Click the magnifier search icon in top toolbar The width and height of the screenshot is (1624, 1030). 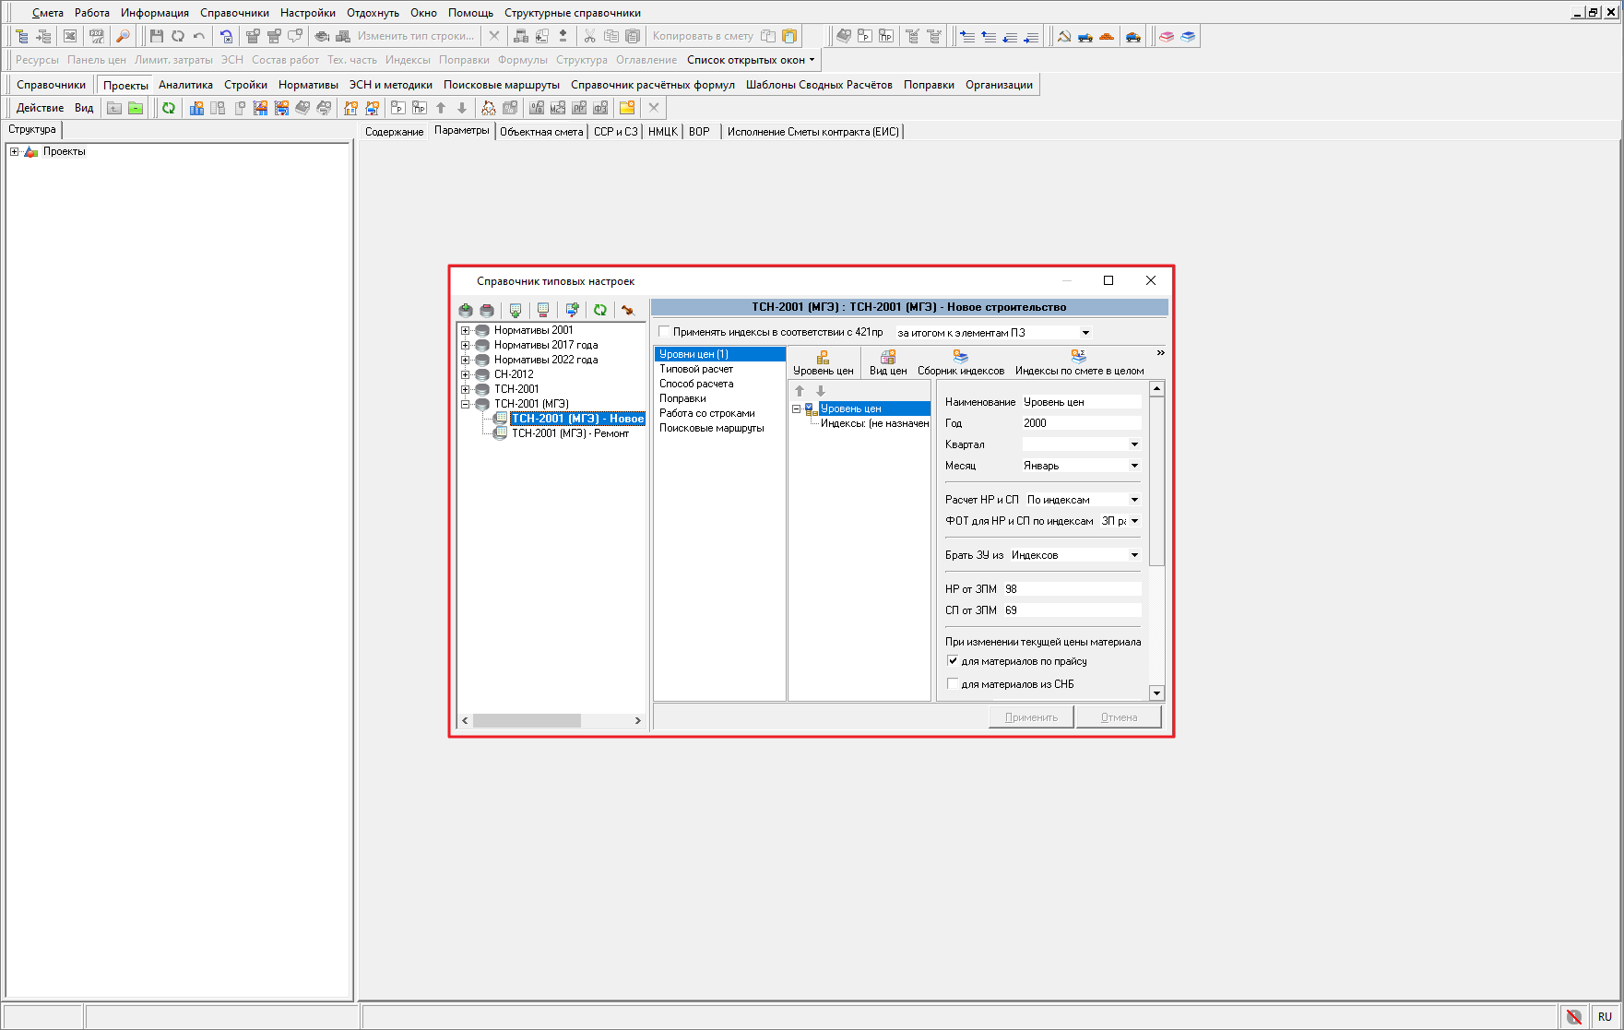click(x=123, y=36)
